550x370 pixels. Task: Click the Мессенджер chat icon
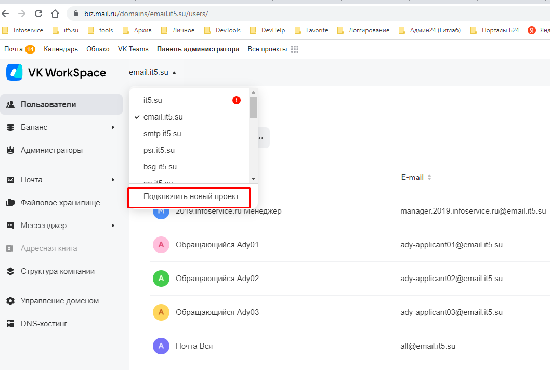point(10,226)
